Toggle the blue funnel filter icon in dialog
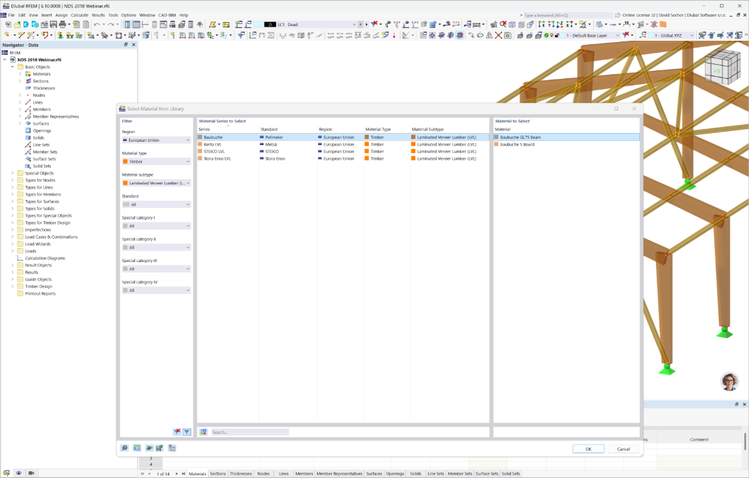Viewport: 749px width, 478px height. pyautogui.click(x=187, y=432)
